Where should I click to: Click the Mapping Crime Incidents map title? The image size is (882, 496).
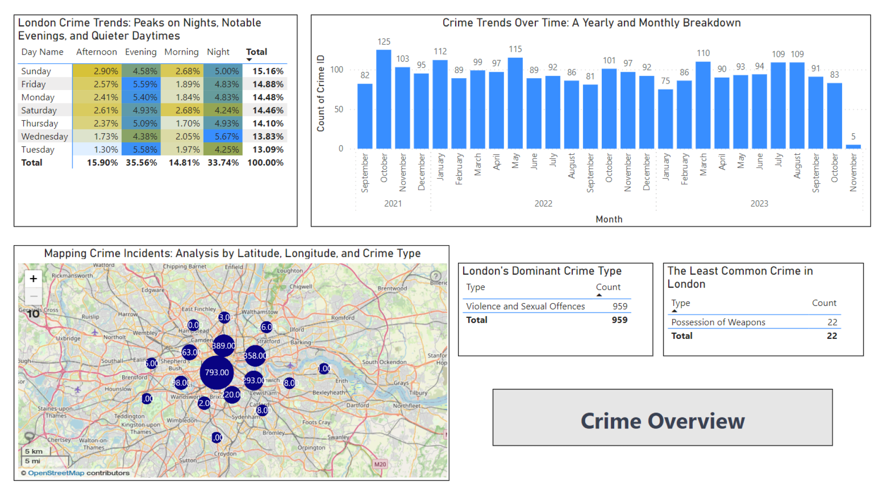tap(232, 254)
